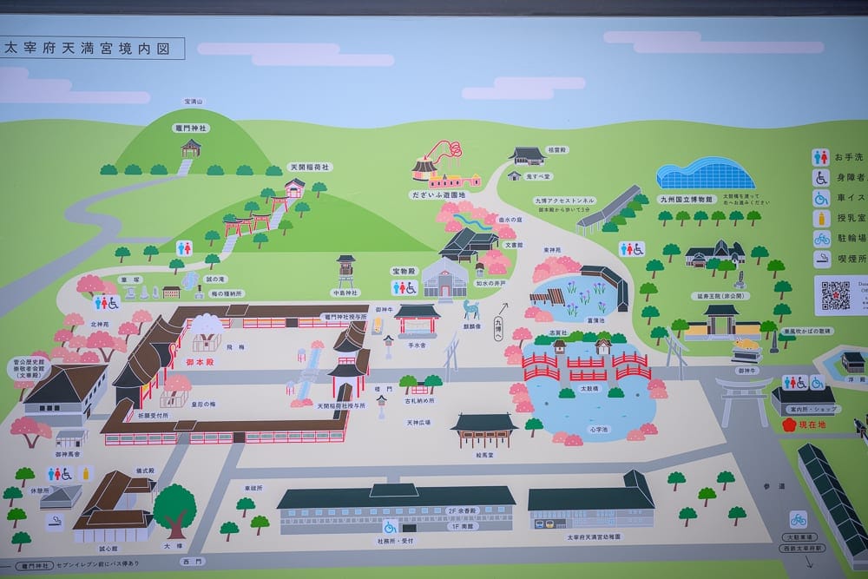This screenshot has width=868, height=579.
Task: Select the red 太鼓橋 bridge
Action: (x=586, y=367)
